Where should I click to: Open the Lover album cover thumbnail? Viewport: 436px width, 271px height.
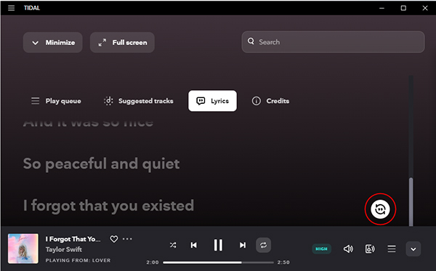(23, 248)
